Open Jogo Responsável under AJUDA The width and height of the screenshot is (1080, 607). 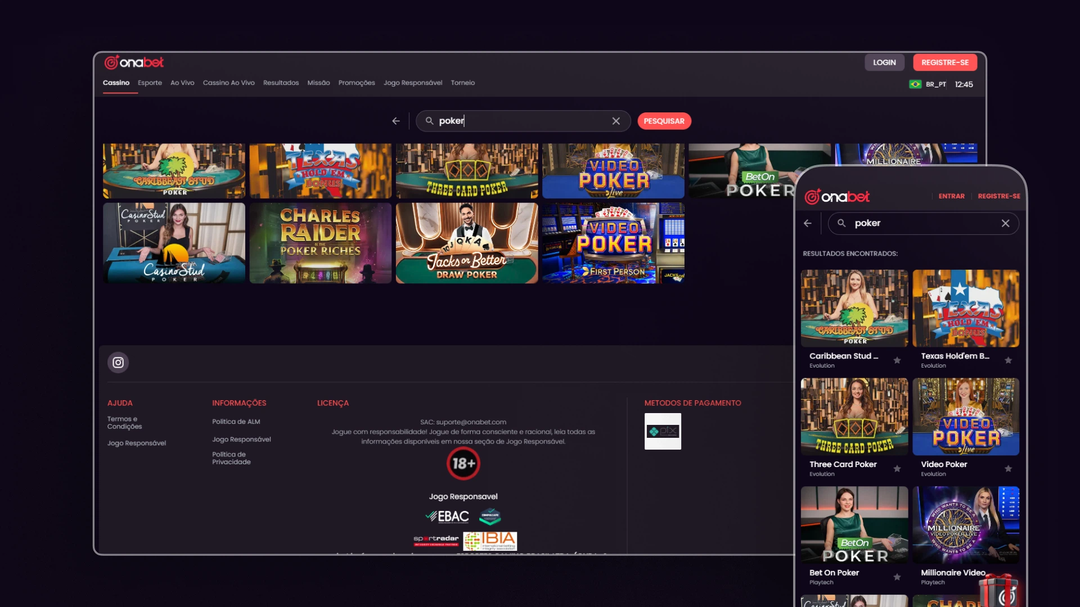[137, 443]
